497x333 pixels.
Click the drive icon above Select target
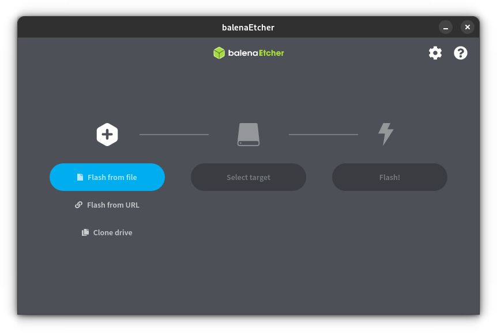pyautogui.click(x=248, y=135)
